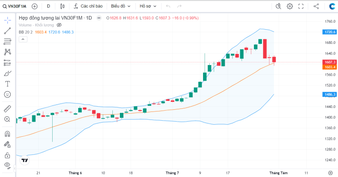Viewport: 338px width, 177px height.
Task: Open the emoji icons tool
Action: point(8,94)
